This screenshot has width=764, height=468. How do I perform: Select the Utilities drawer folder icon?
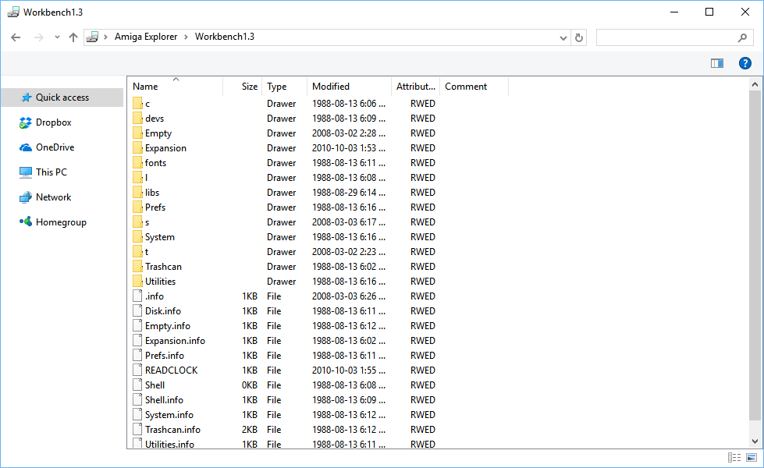[137, 282]
